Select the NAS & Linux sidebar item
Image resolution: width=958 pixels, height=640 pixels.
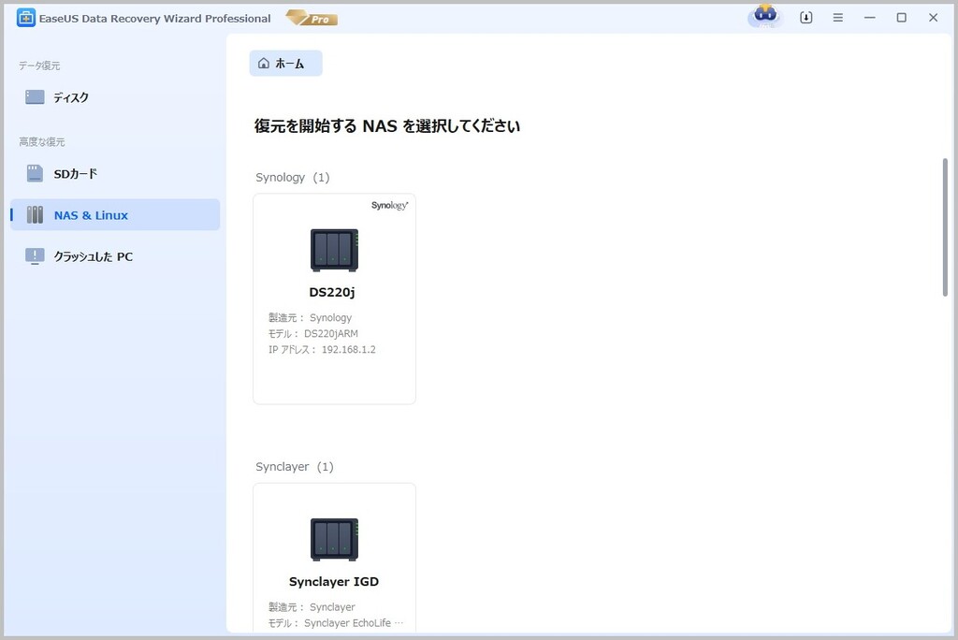pos(115,214)
